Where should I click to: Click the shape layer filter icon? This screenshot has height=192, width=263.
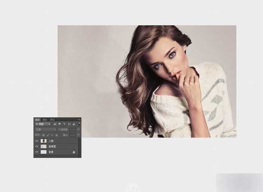coord(69,124)
